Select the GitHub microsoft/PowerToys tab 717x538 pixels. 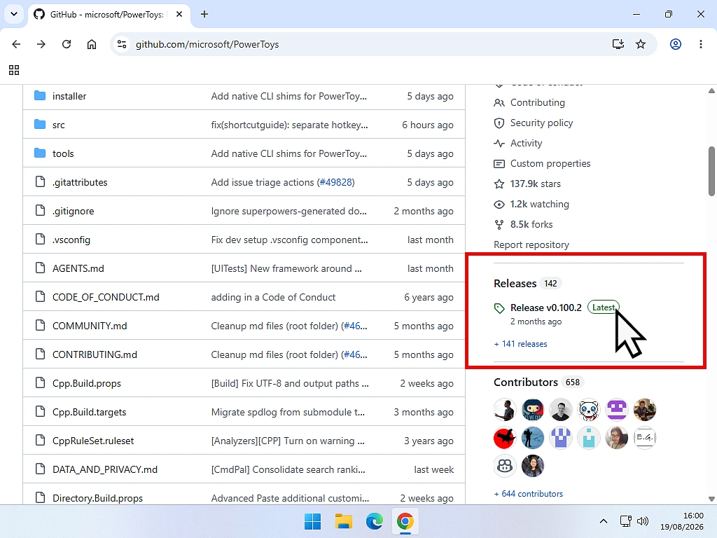[109, 14]
